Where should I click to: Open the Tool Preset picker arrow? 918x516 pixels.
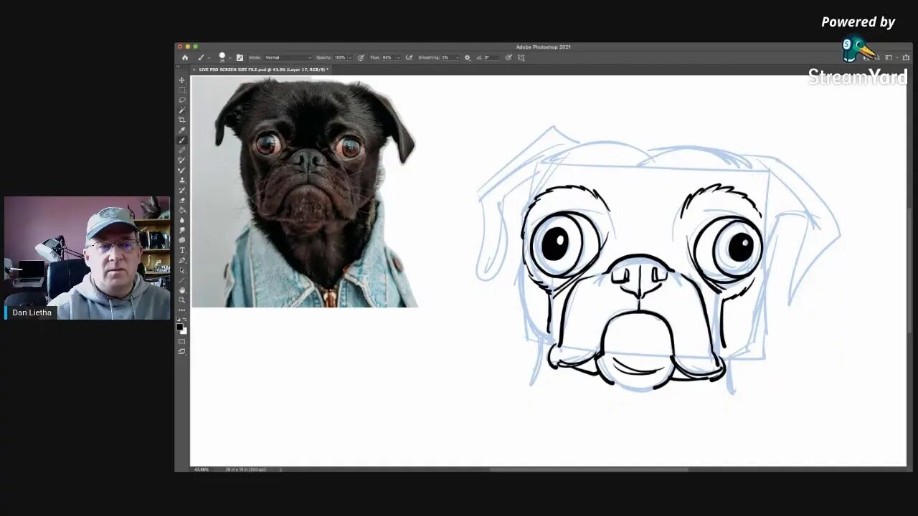click(x=209, y=57)
